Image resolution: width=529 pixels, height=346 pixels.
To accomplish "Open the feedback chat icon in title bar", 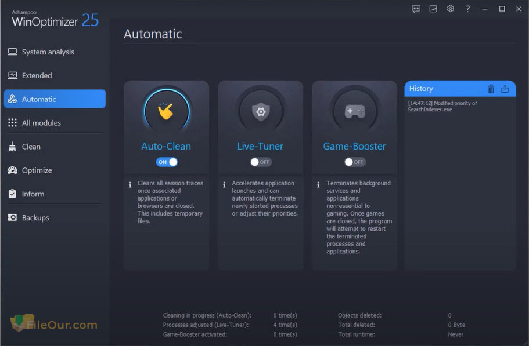I will [x=416, y=9].
